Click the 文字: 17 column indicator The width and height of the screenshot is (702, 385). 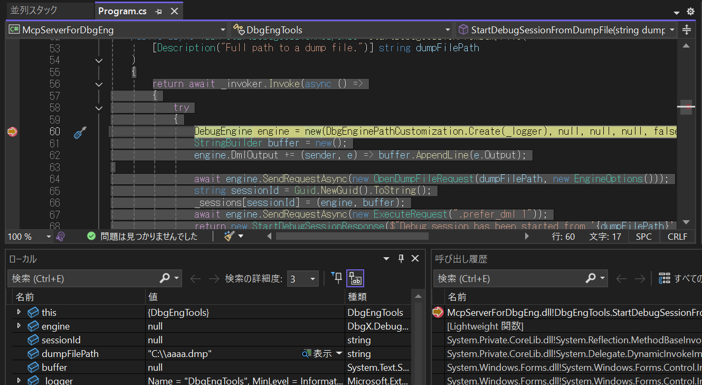[605, 237]
